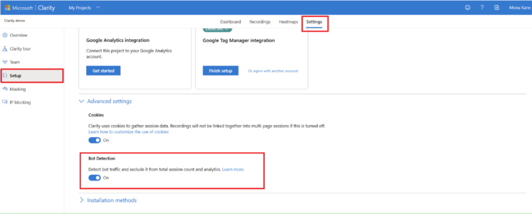Collapse the Advanced settings section
Screen dimensions: 532x214
click(x=82, y=101)
